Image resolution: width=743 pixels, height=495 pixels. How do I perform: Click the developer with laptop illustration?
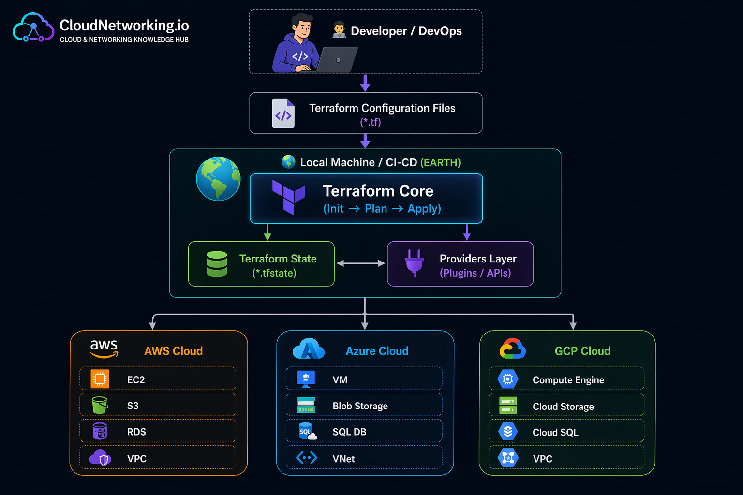point(314,43)
